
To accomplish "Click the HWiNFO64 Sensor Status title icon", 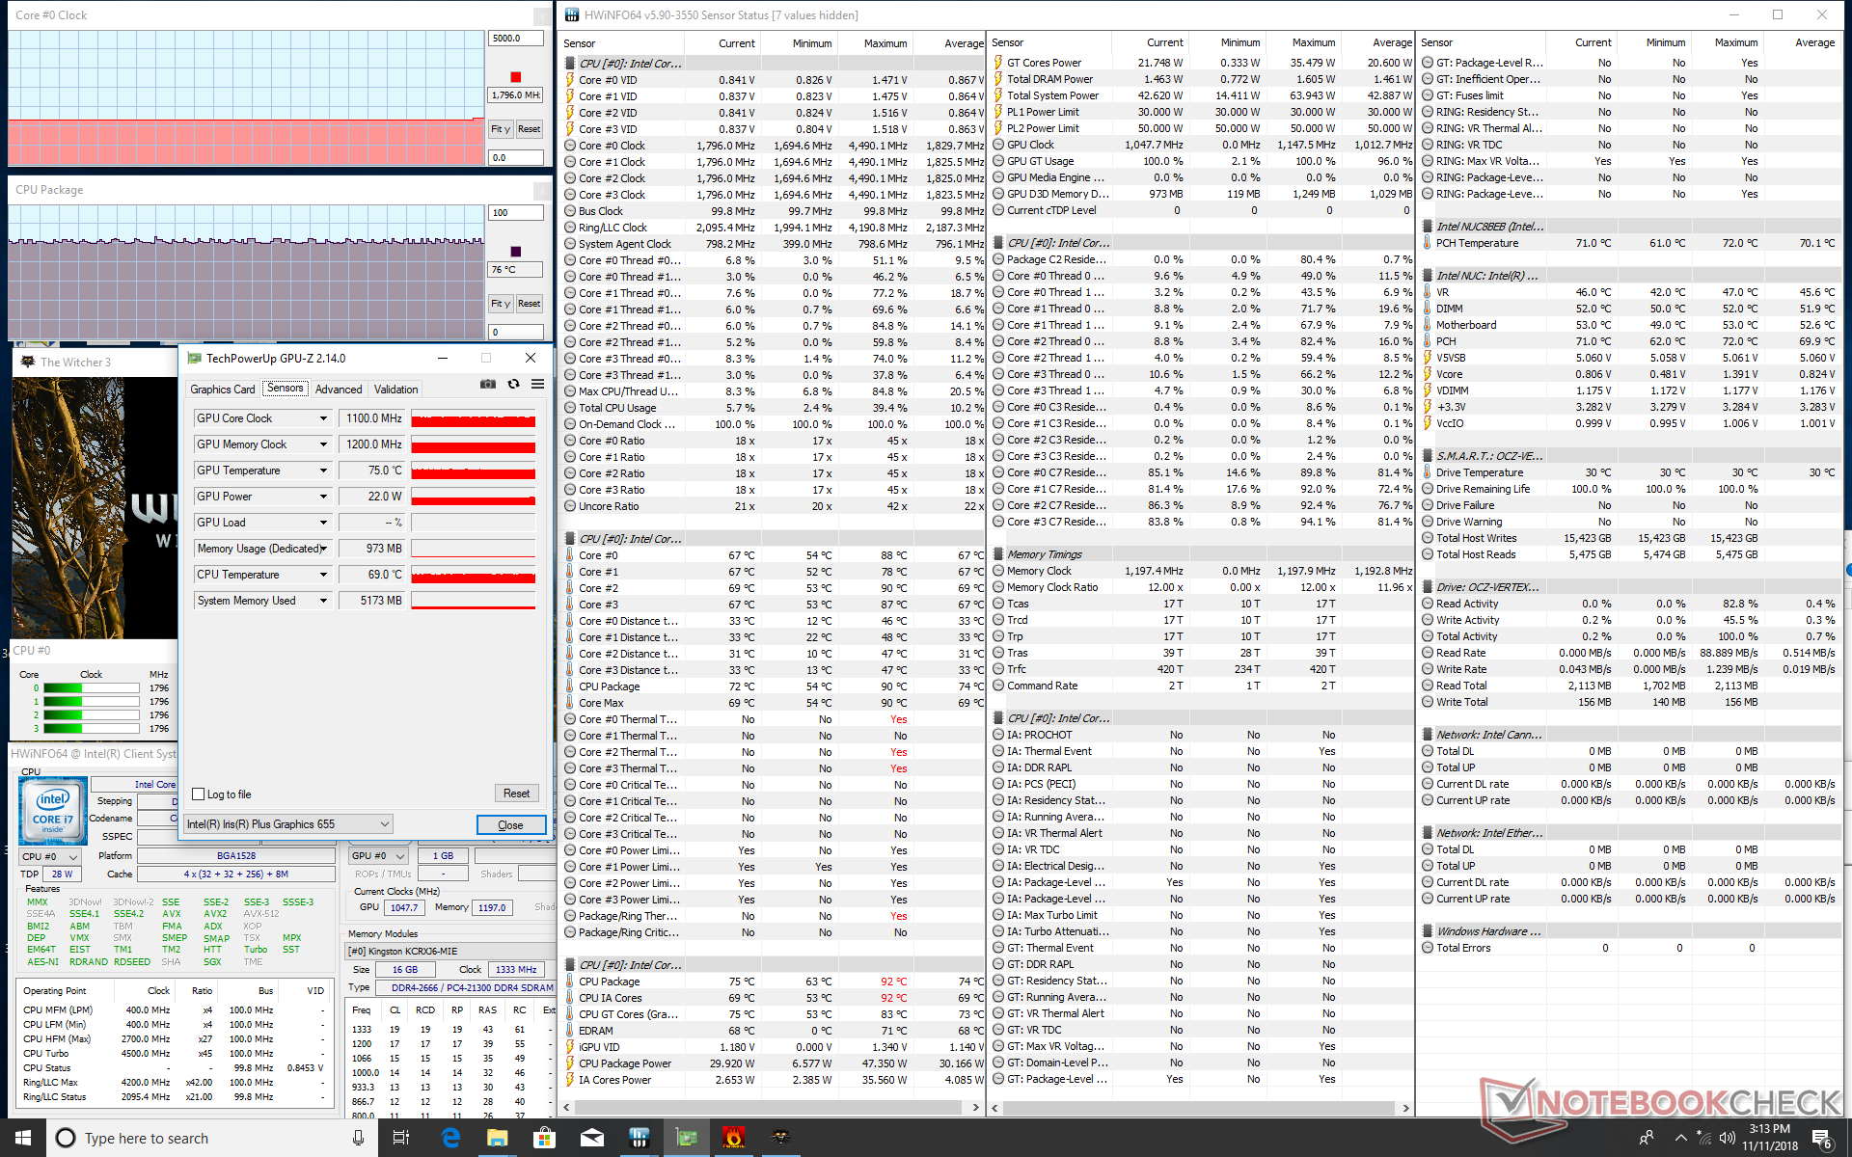I will (572, 14).
